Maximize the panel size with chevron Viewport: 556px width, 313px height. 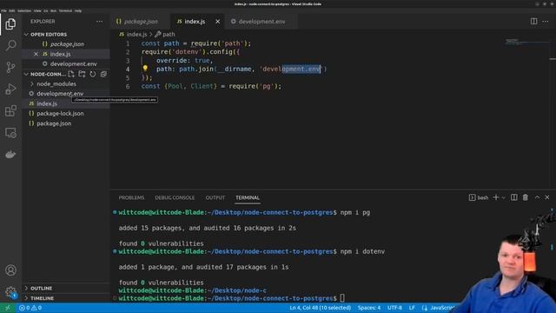tap(537, 197)
